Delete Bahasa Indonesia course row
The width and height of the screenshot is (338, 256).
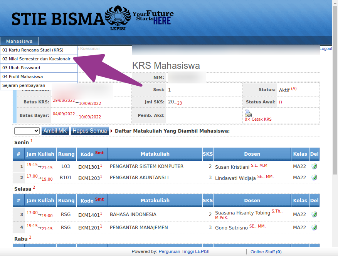314,214
